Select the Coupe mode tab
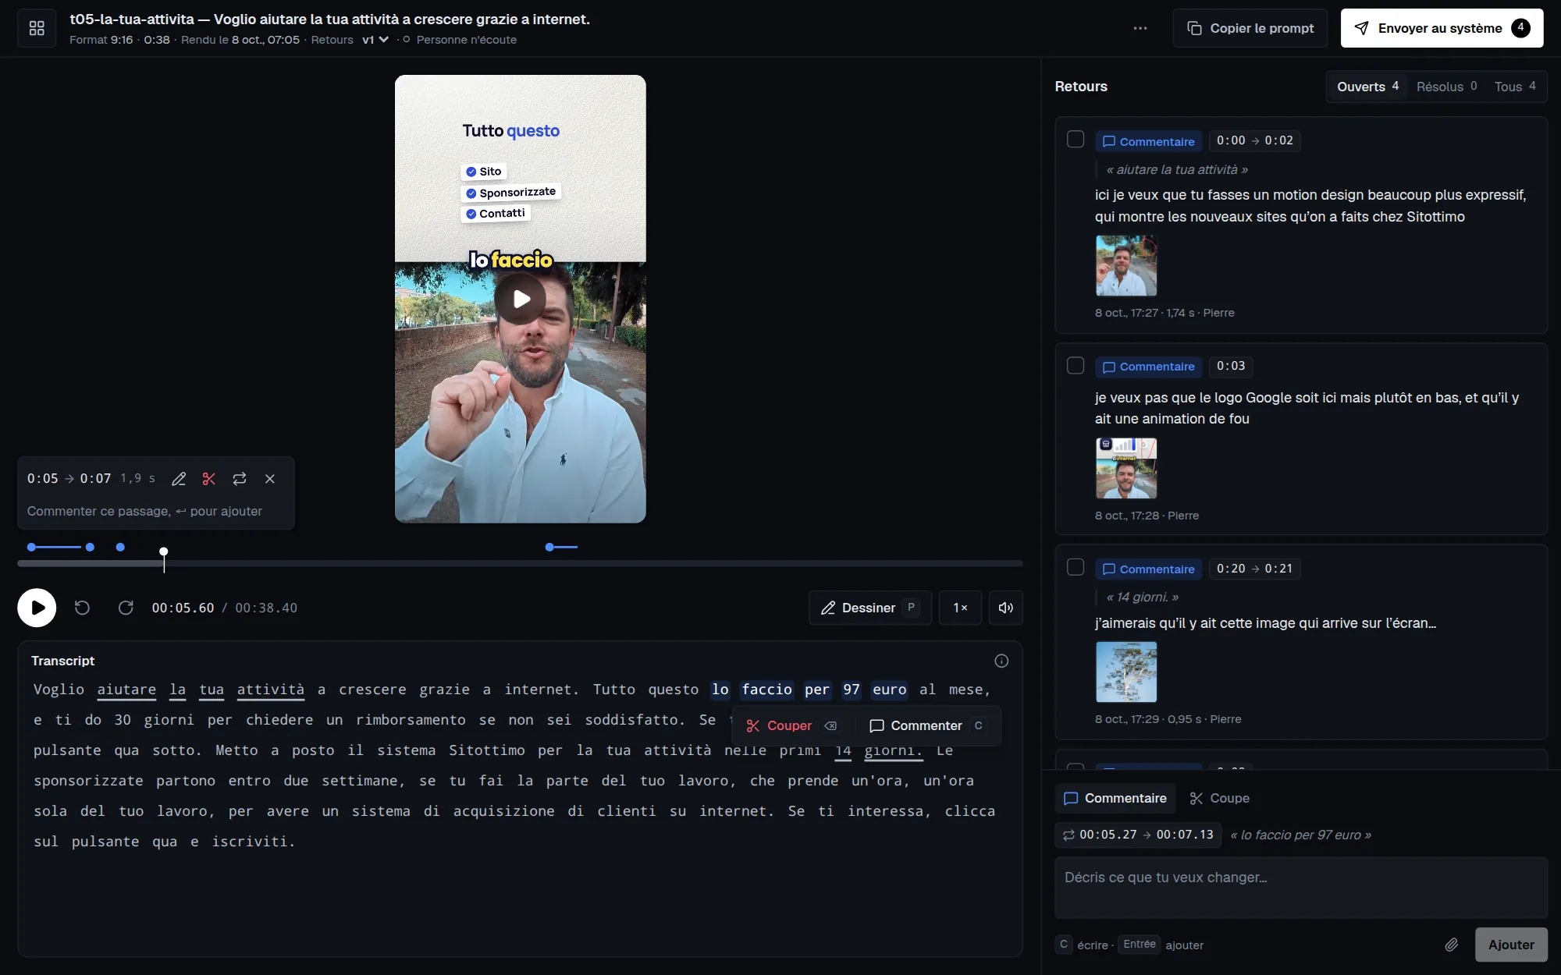 1219,799
